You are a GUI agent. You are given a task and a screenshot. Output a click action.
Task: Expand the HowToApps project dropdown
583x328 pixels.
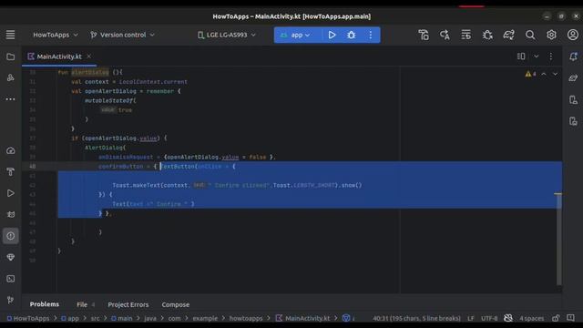tap(56, 35)
